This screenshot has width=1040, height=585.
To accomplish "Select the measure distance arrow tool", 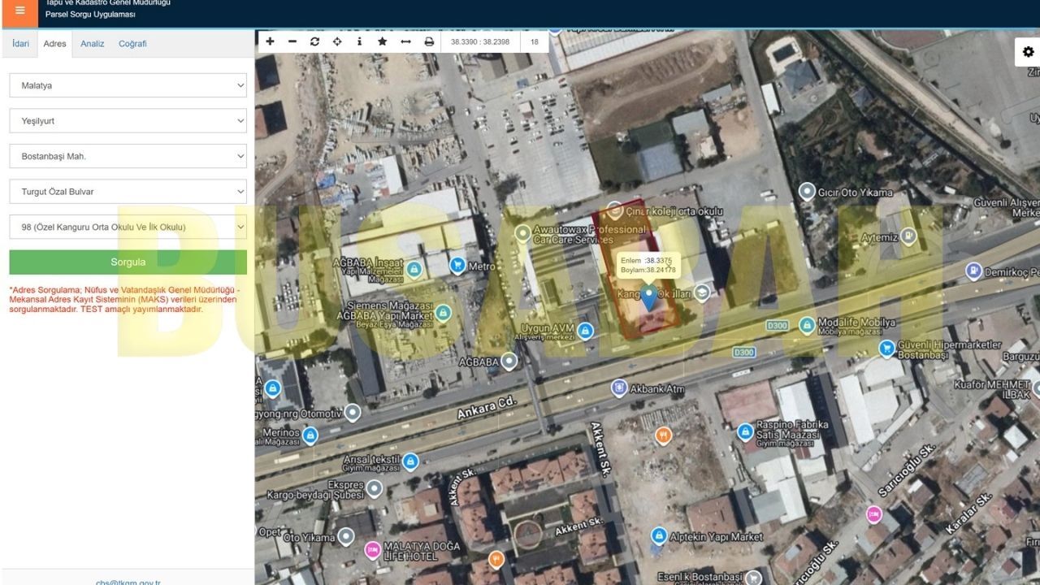I will coord(405,41).
